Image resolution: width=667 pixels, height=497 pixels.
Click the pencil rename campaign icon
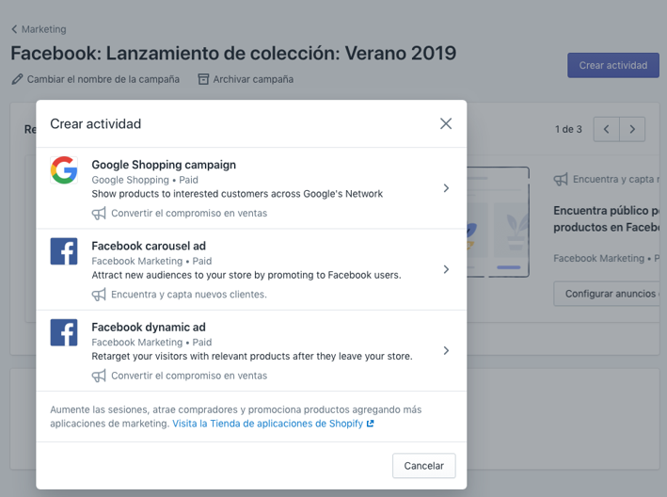[x=17, y=79]
